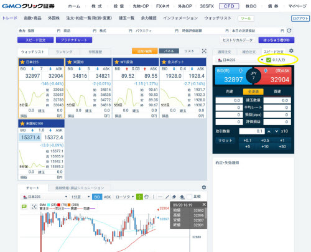The width and height of the screenshot is (311, 252).
Task: Open the CFD tab in top navigation
Action: [x=229, y=6]
